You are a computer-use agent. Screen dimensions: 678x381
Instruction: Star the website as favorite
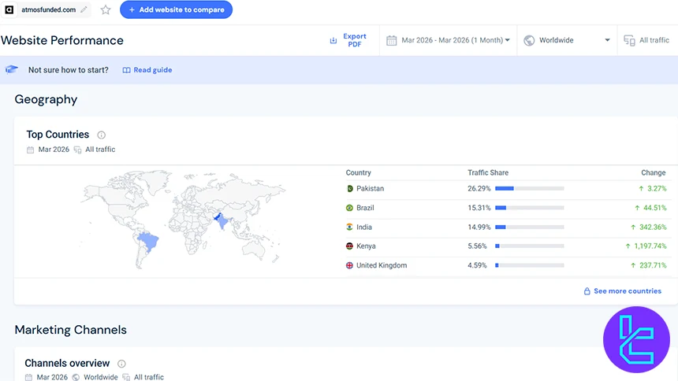click(x=106, y=10)
